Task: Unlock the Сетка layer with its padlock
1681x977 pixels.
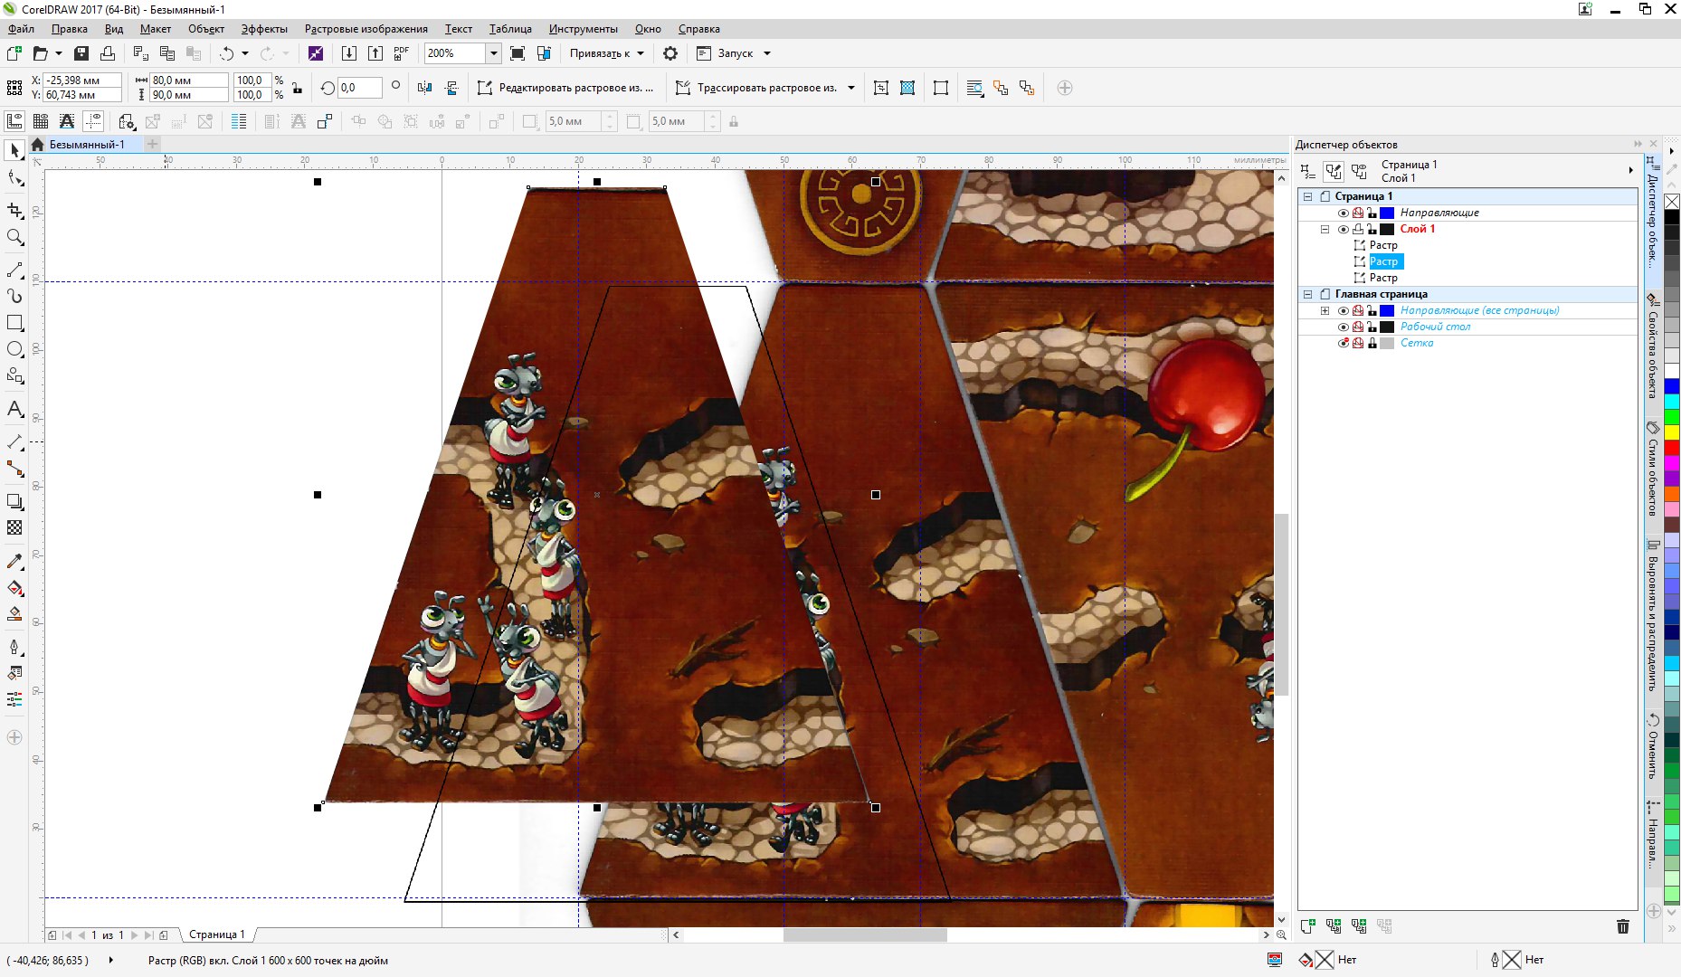Action: (1372, 344)
